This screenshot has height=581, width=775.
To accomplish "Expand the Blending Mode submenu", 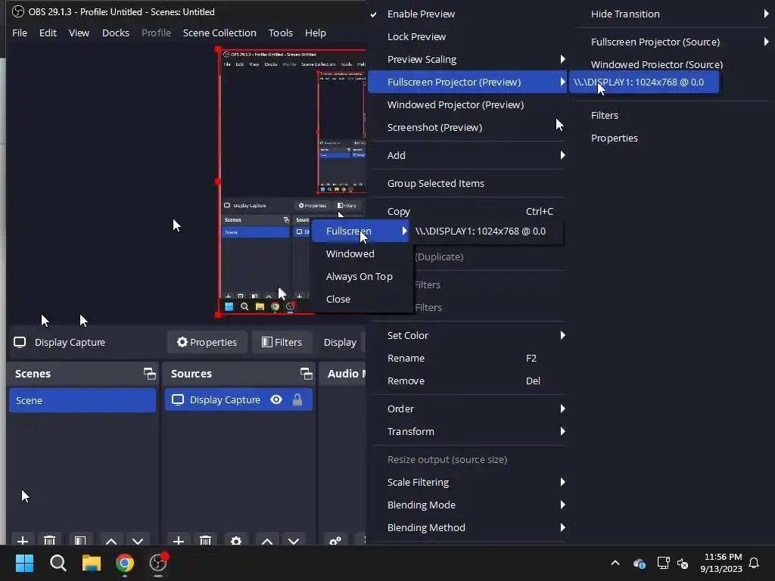I will 468,505.
